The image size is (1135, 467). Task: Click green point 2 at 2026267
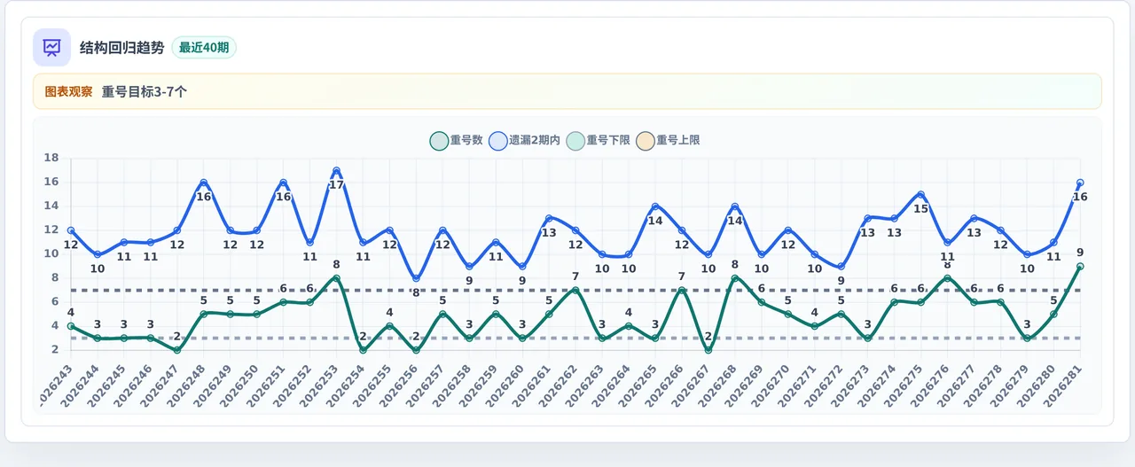tap(708, 350)
